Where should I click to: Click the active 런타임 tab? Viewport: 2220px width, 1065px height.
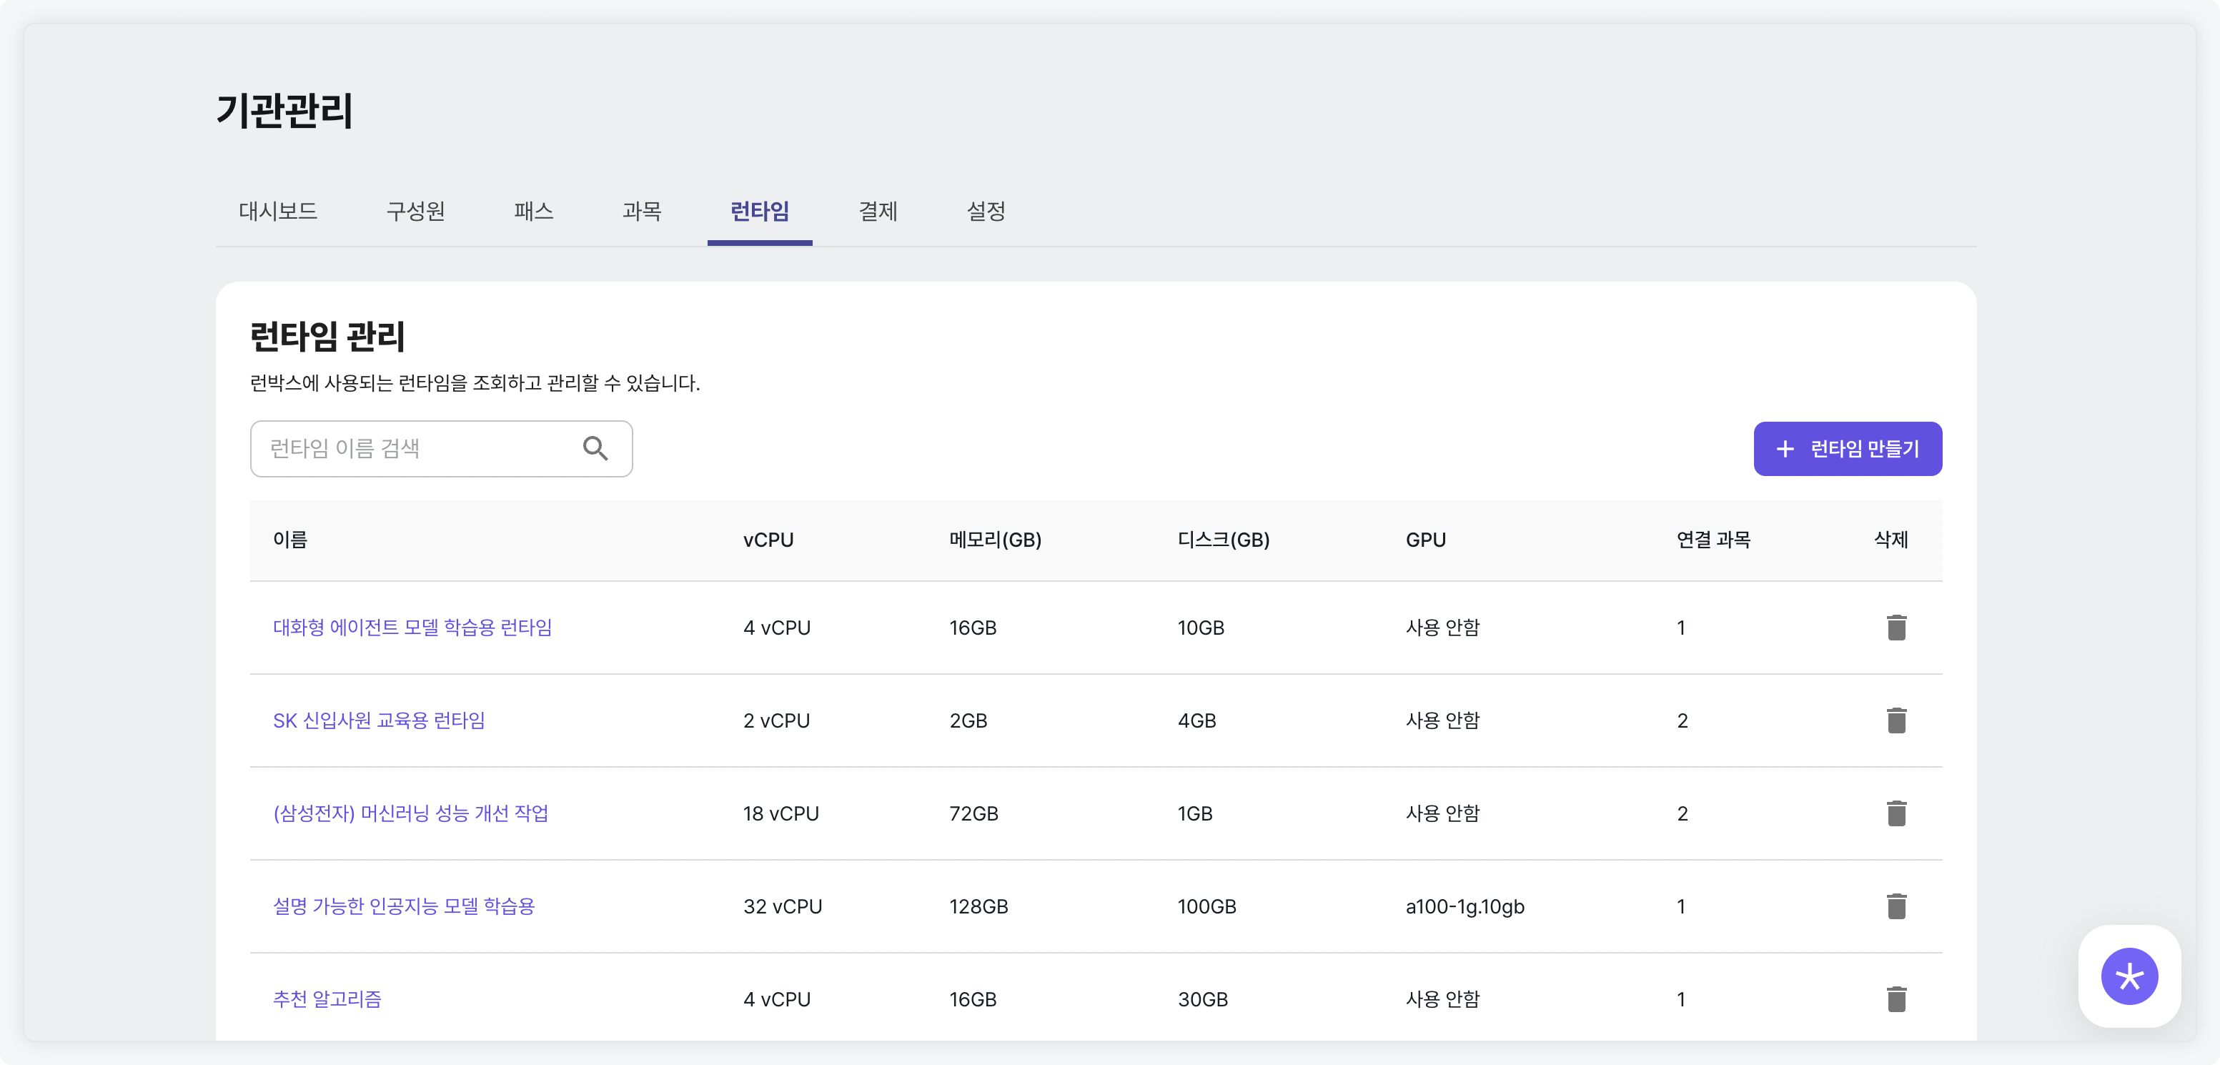point(759,211)
